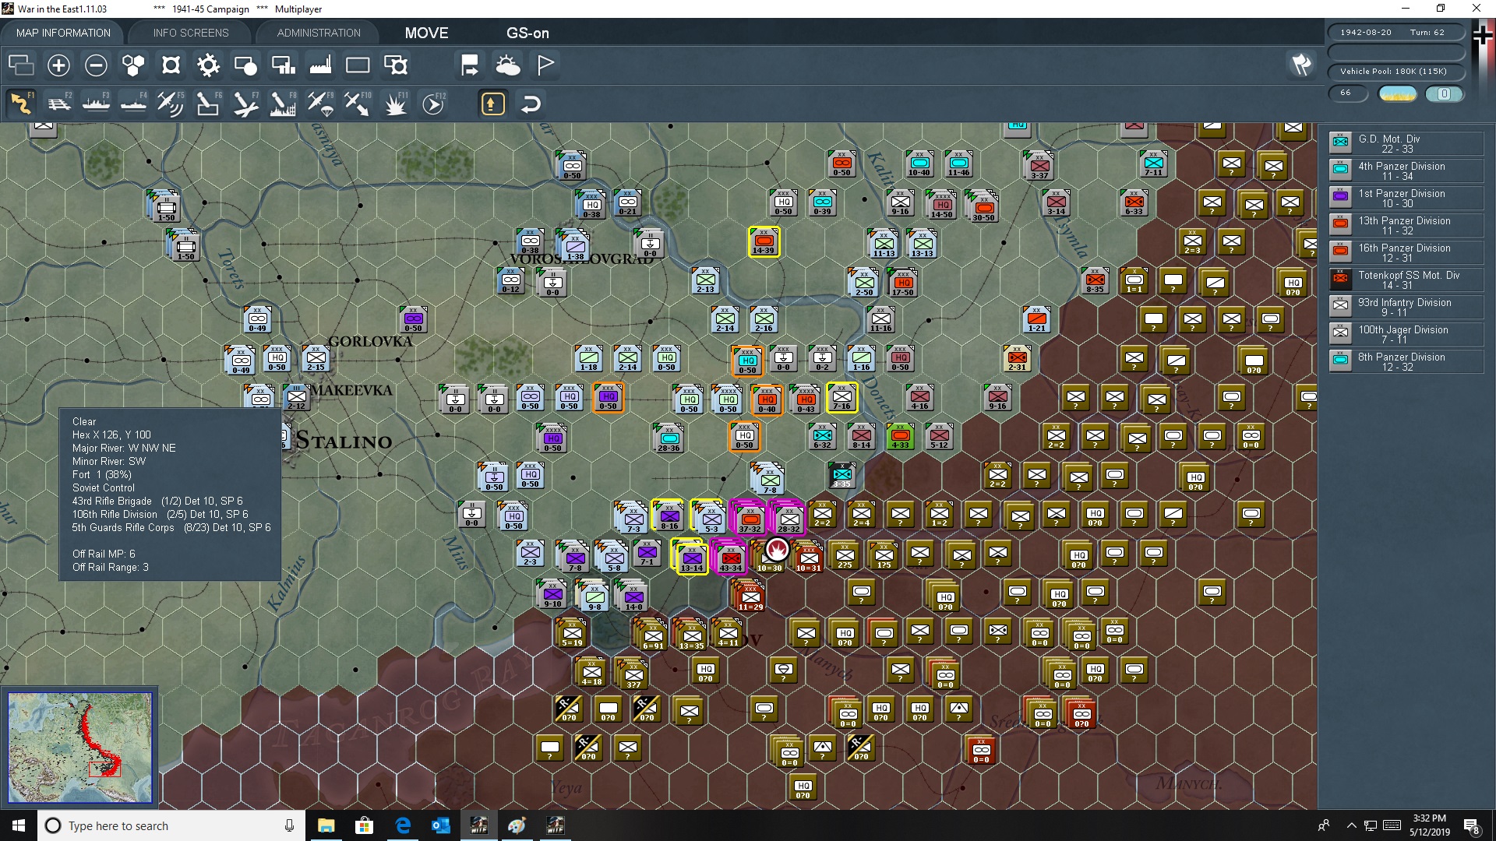Image resolution: width=1496 pixels, height=841 pixels.
Task: Toggle the four-corner square map overlay
Action: [x=171, y=65]
